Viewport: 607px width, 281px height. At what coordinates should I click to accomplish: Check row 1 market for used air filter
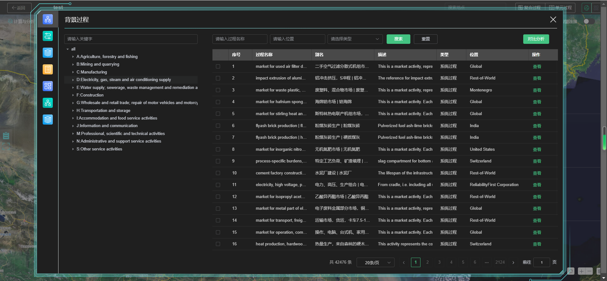[218, 67]
